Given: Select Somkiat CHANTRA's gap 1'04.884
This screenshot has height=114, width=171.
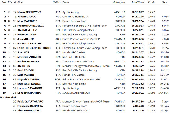Looking at the screenshot, I should click(x=163, y=93).
